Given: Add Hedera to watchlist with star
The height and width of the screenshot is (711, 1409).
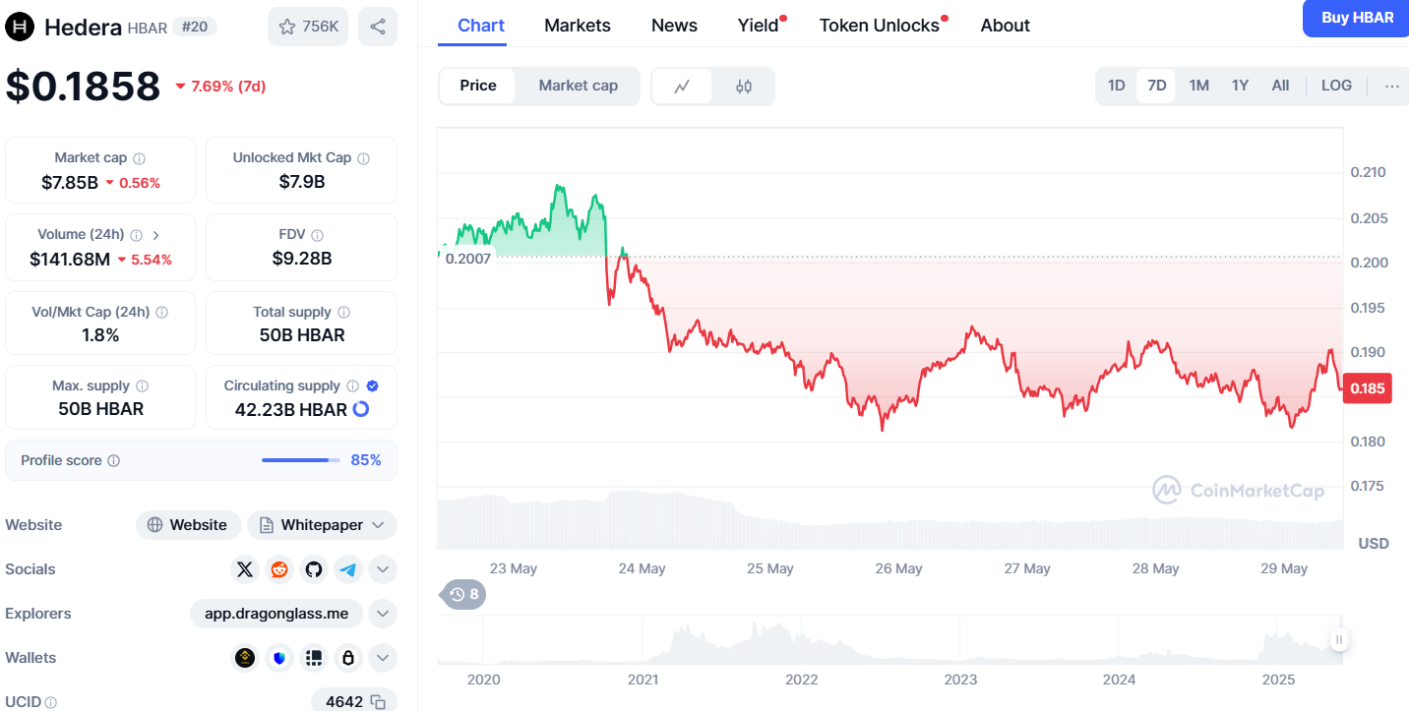Looking at the screenshot, I should click(x=307, y=27).
